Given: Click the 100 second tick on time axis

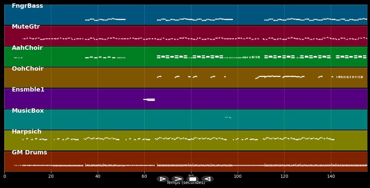Looking at the screenshot, I should 238,176.
